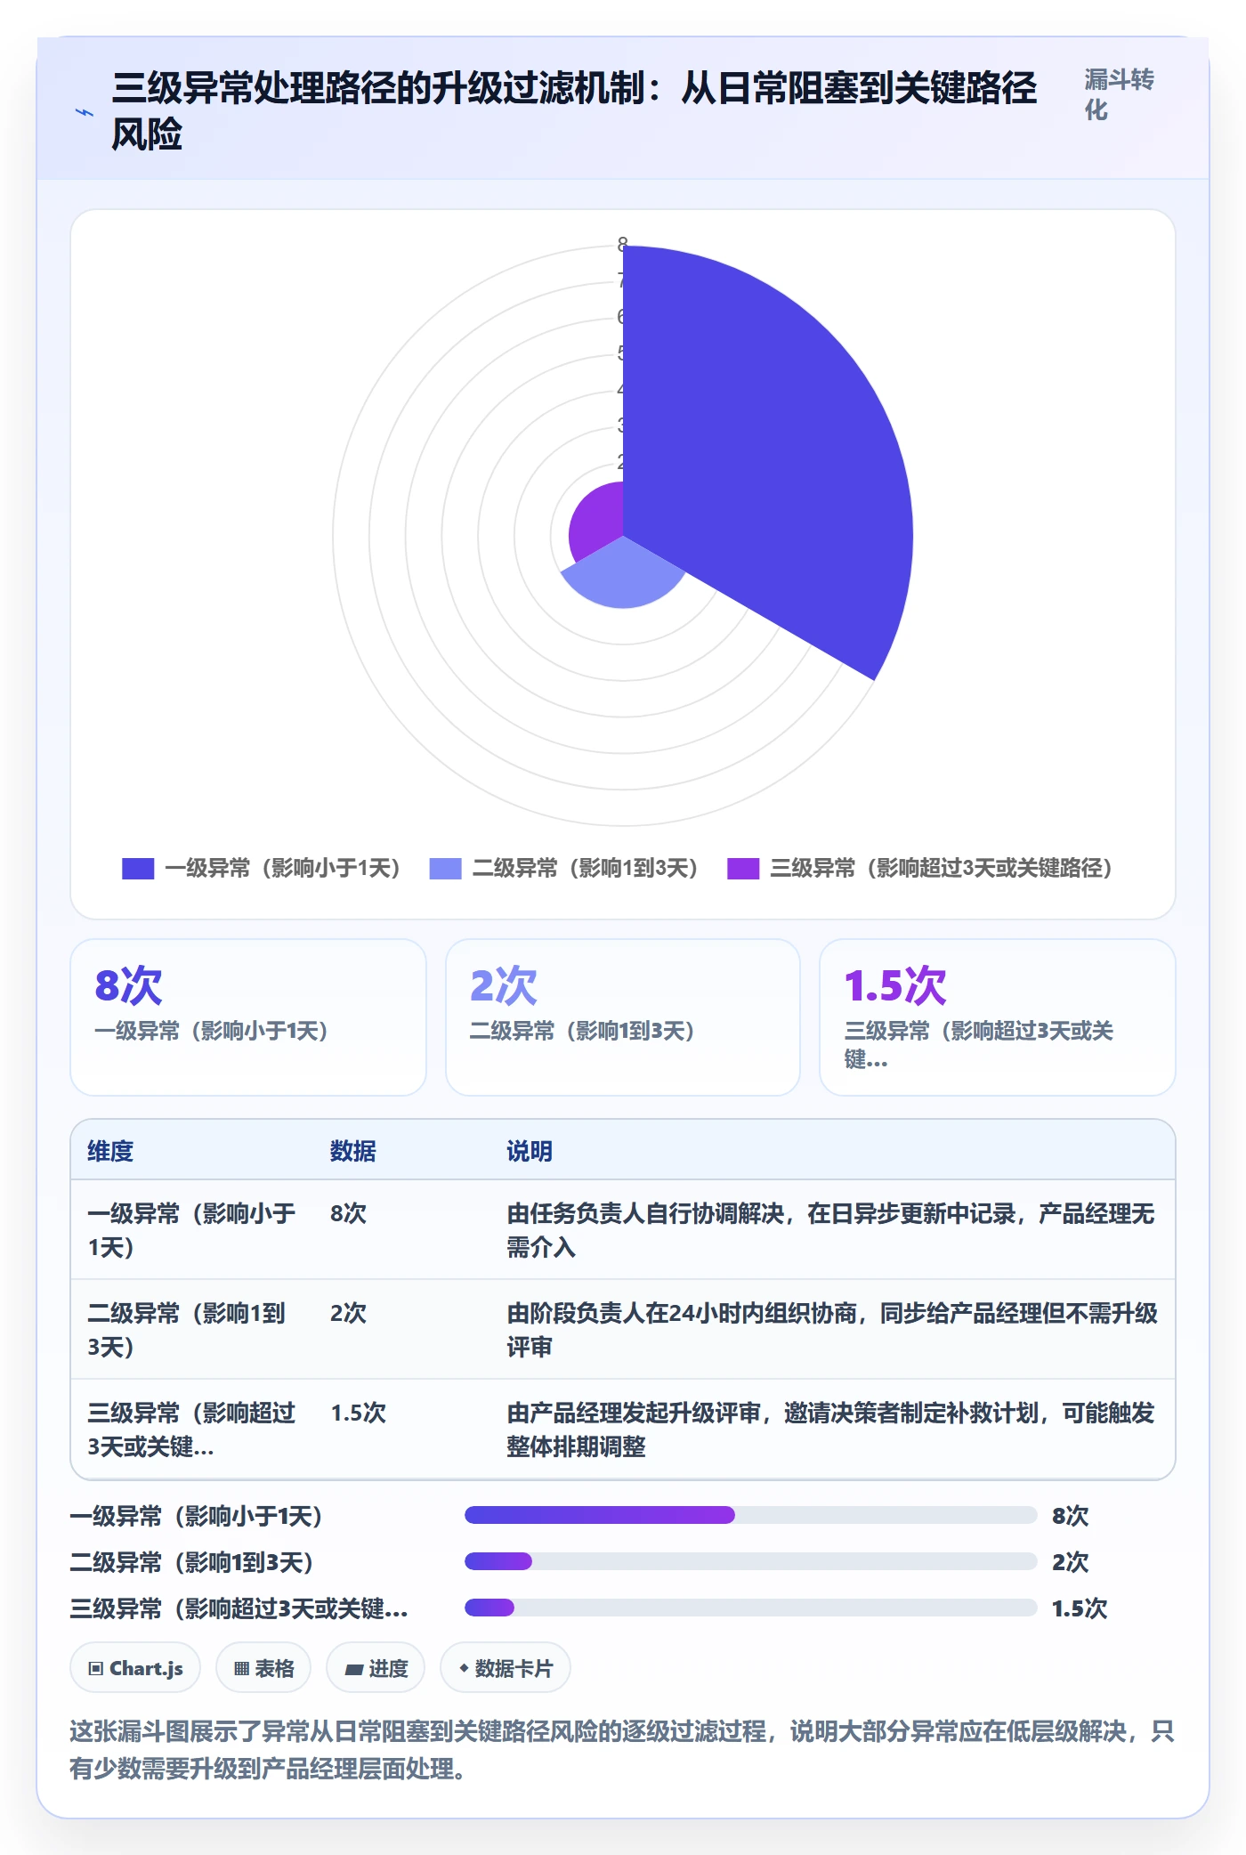Viewport: 1246px width, 1855px height.
Task: Click the description starting 由任务负责人自行协调解决
Action: tap(831, 1230)
